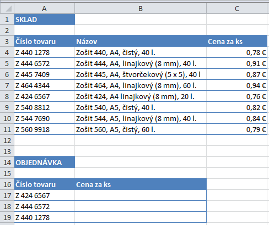Click the Select All corner triangle

pos(7,8)
